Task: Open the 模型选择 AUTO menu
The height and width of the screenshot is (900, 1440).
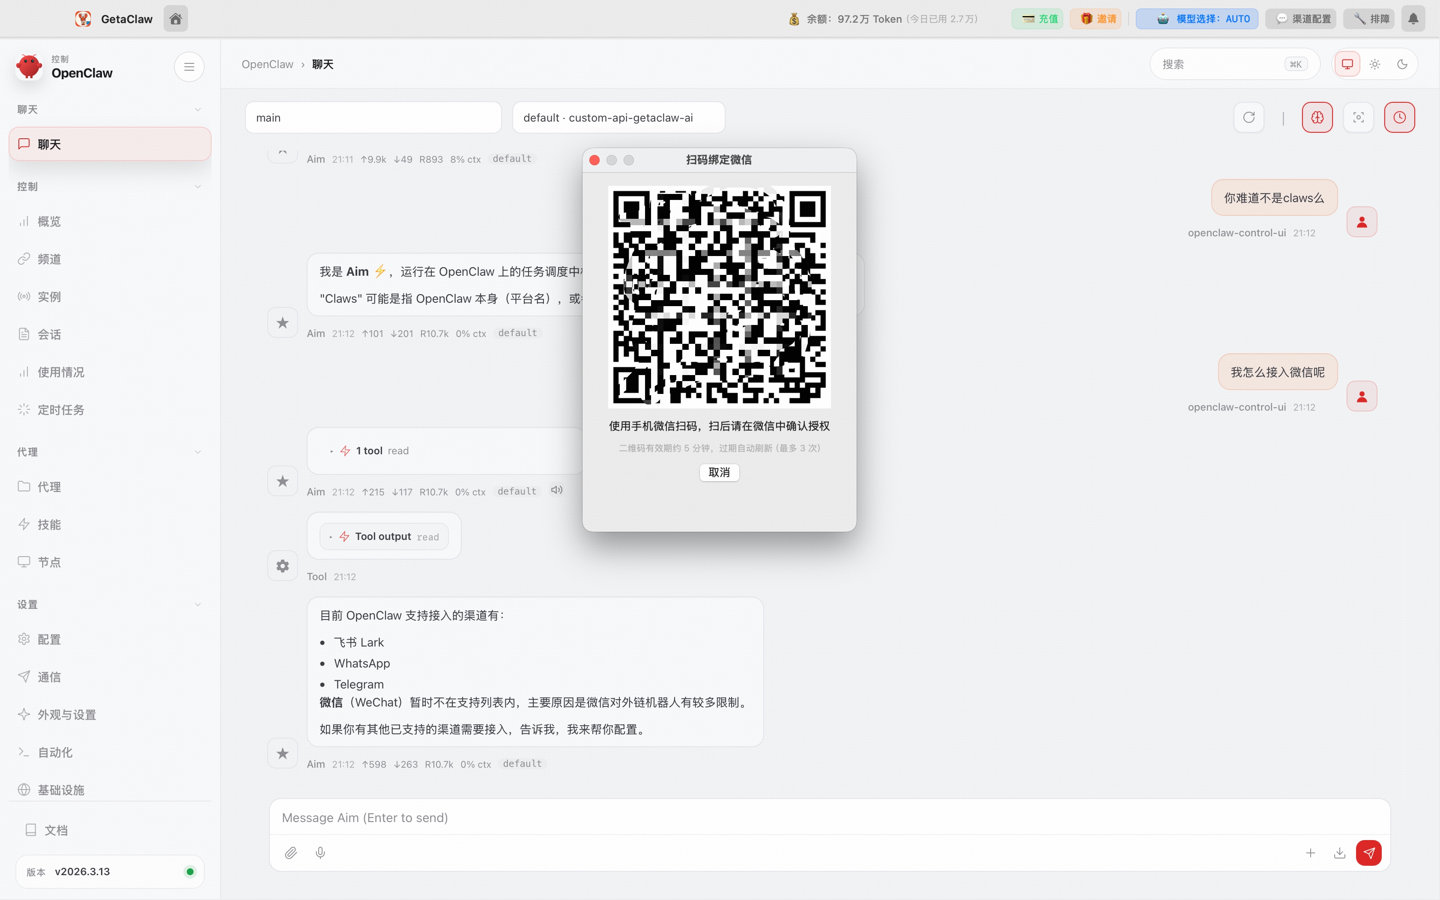Action: 1197,18
